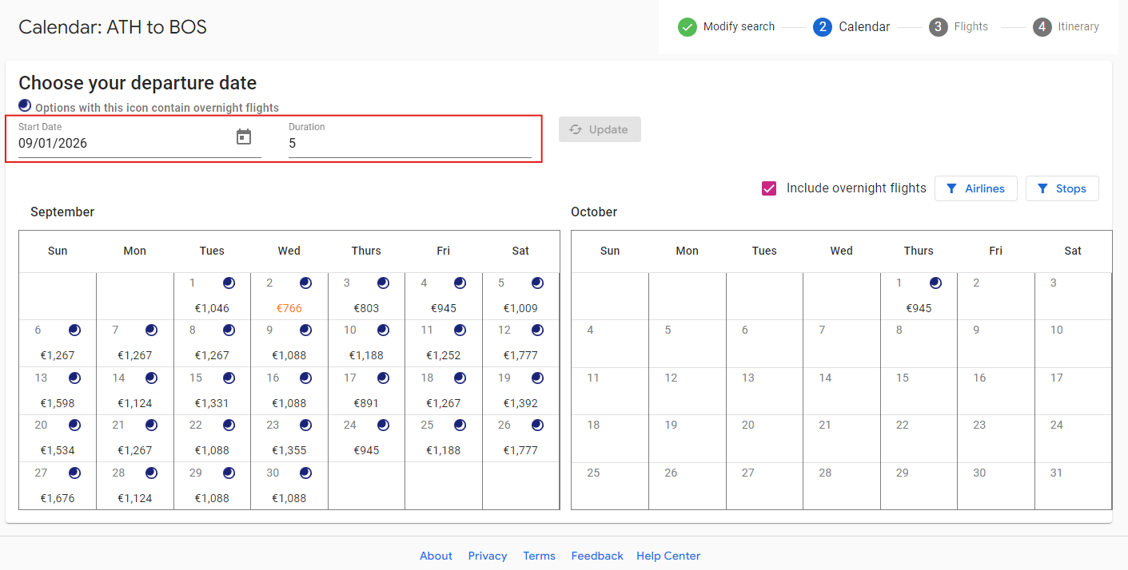This screenshot has height=570, width=1128.
Task: Select October 31 in the calendar
Action: tap(1073, 485)
